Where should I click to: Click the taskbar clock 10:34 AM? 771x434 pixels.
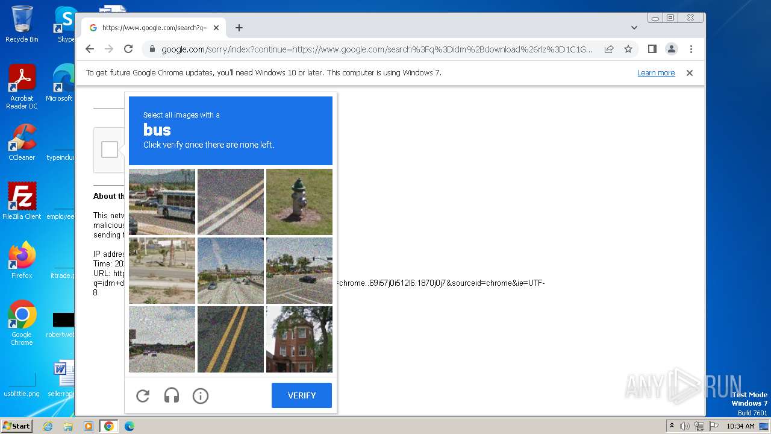(740, 426)
